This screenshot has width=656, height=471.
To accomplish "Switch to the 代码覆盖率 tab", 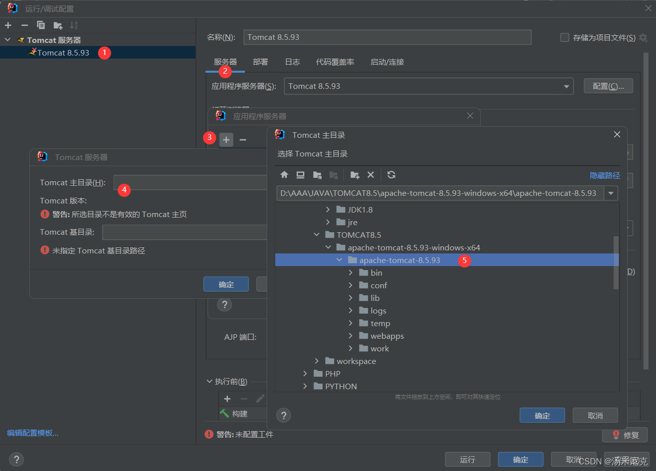I will pyautogui.click(x=335, y=62).
